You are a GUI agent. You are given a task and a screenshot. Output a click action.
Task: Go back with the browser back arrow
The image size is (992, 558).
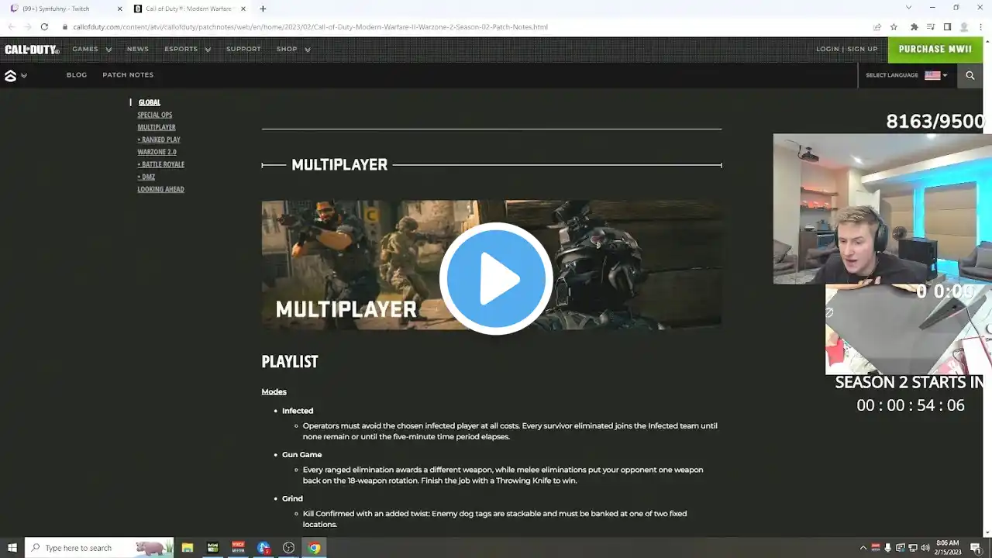pos(11,27)
